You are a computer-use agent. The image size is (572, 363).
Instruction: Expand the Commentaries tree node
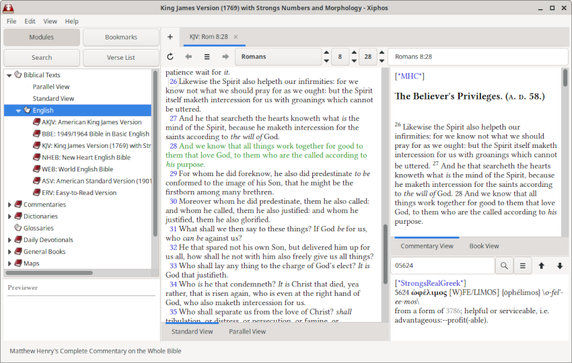[9, 204]
